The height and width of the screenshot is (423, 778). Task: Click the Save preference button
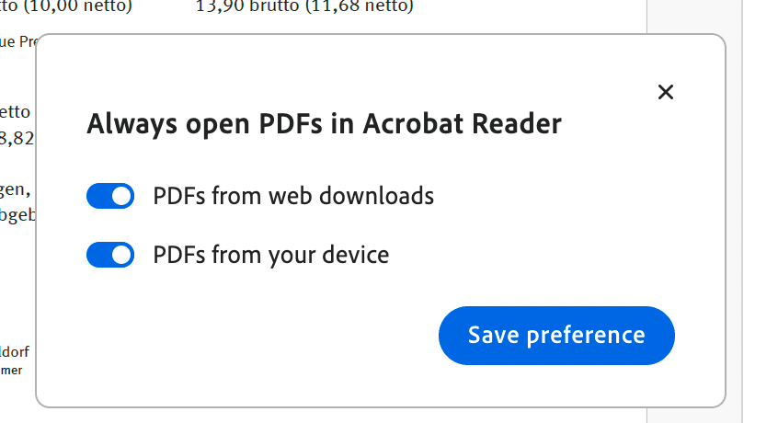coord(556,336)
